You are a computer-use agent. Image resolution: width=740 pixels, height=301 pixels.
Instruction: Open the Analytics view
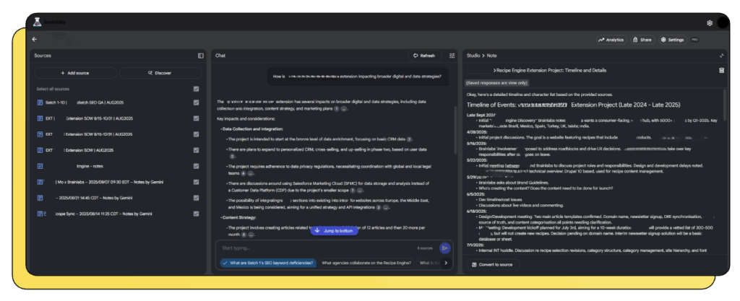click(x=611, y=40)
